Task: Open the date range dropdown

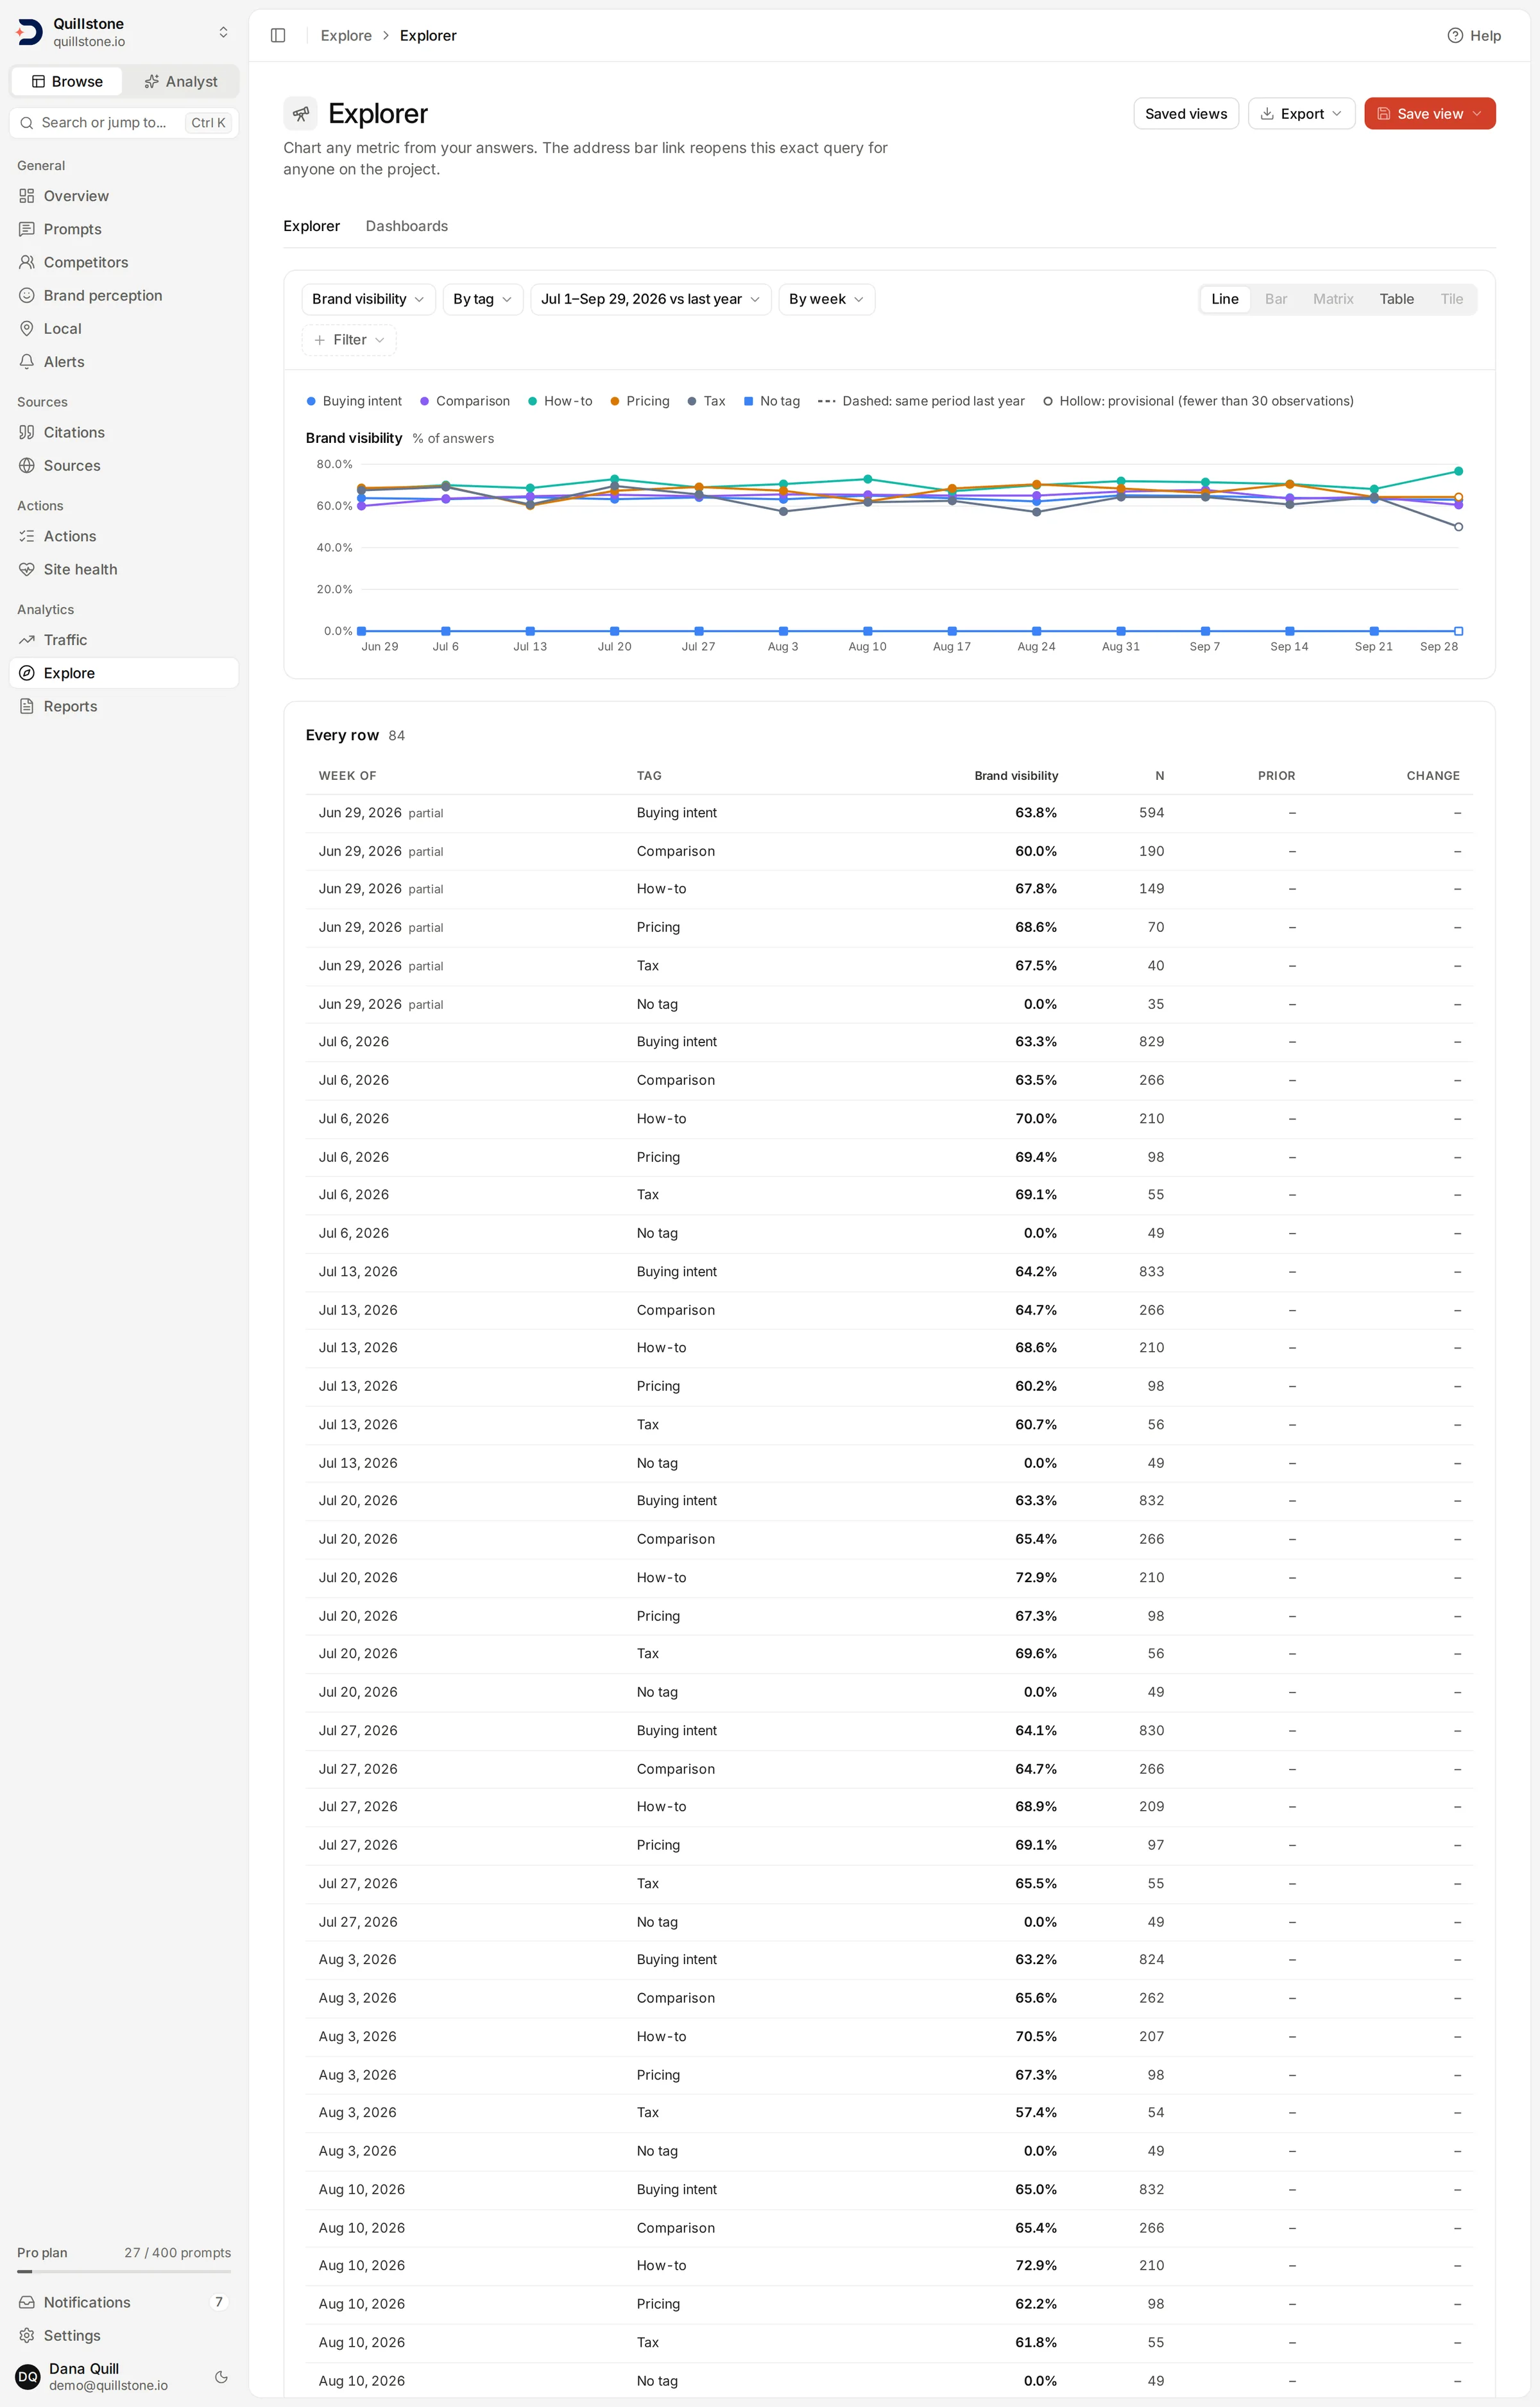Action: [650, 299]
